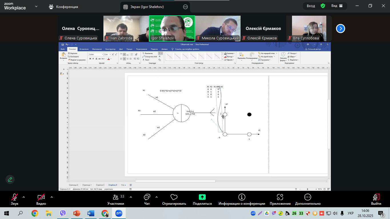Toggle bold formatting in Visio ribbon
The image size is (390, 219).
[x=90, y=59]
